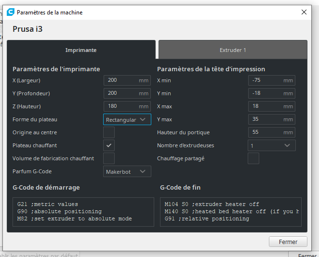Click the 'M82 ;set extruder to absolute mode' line

pyautogui.click(x=75, y=219)
